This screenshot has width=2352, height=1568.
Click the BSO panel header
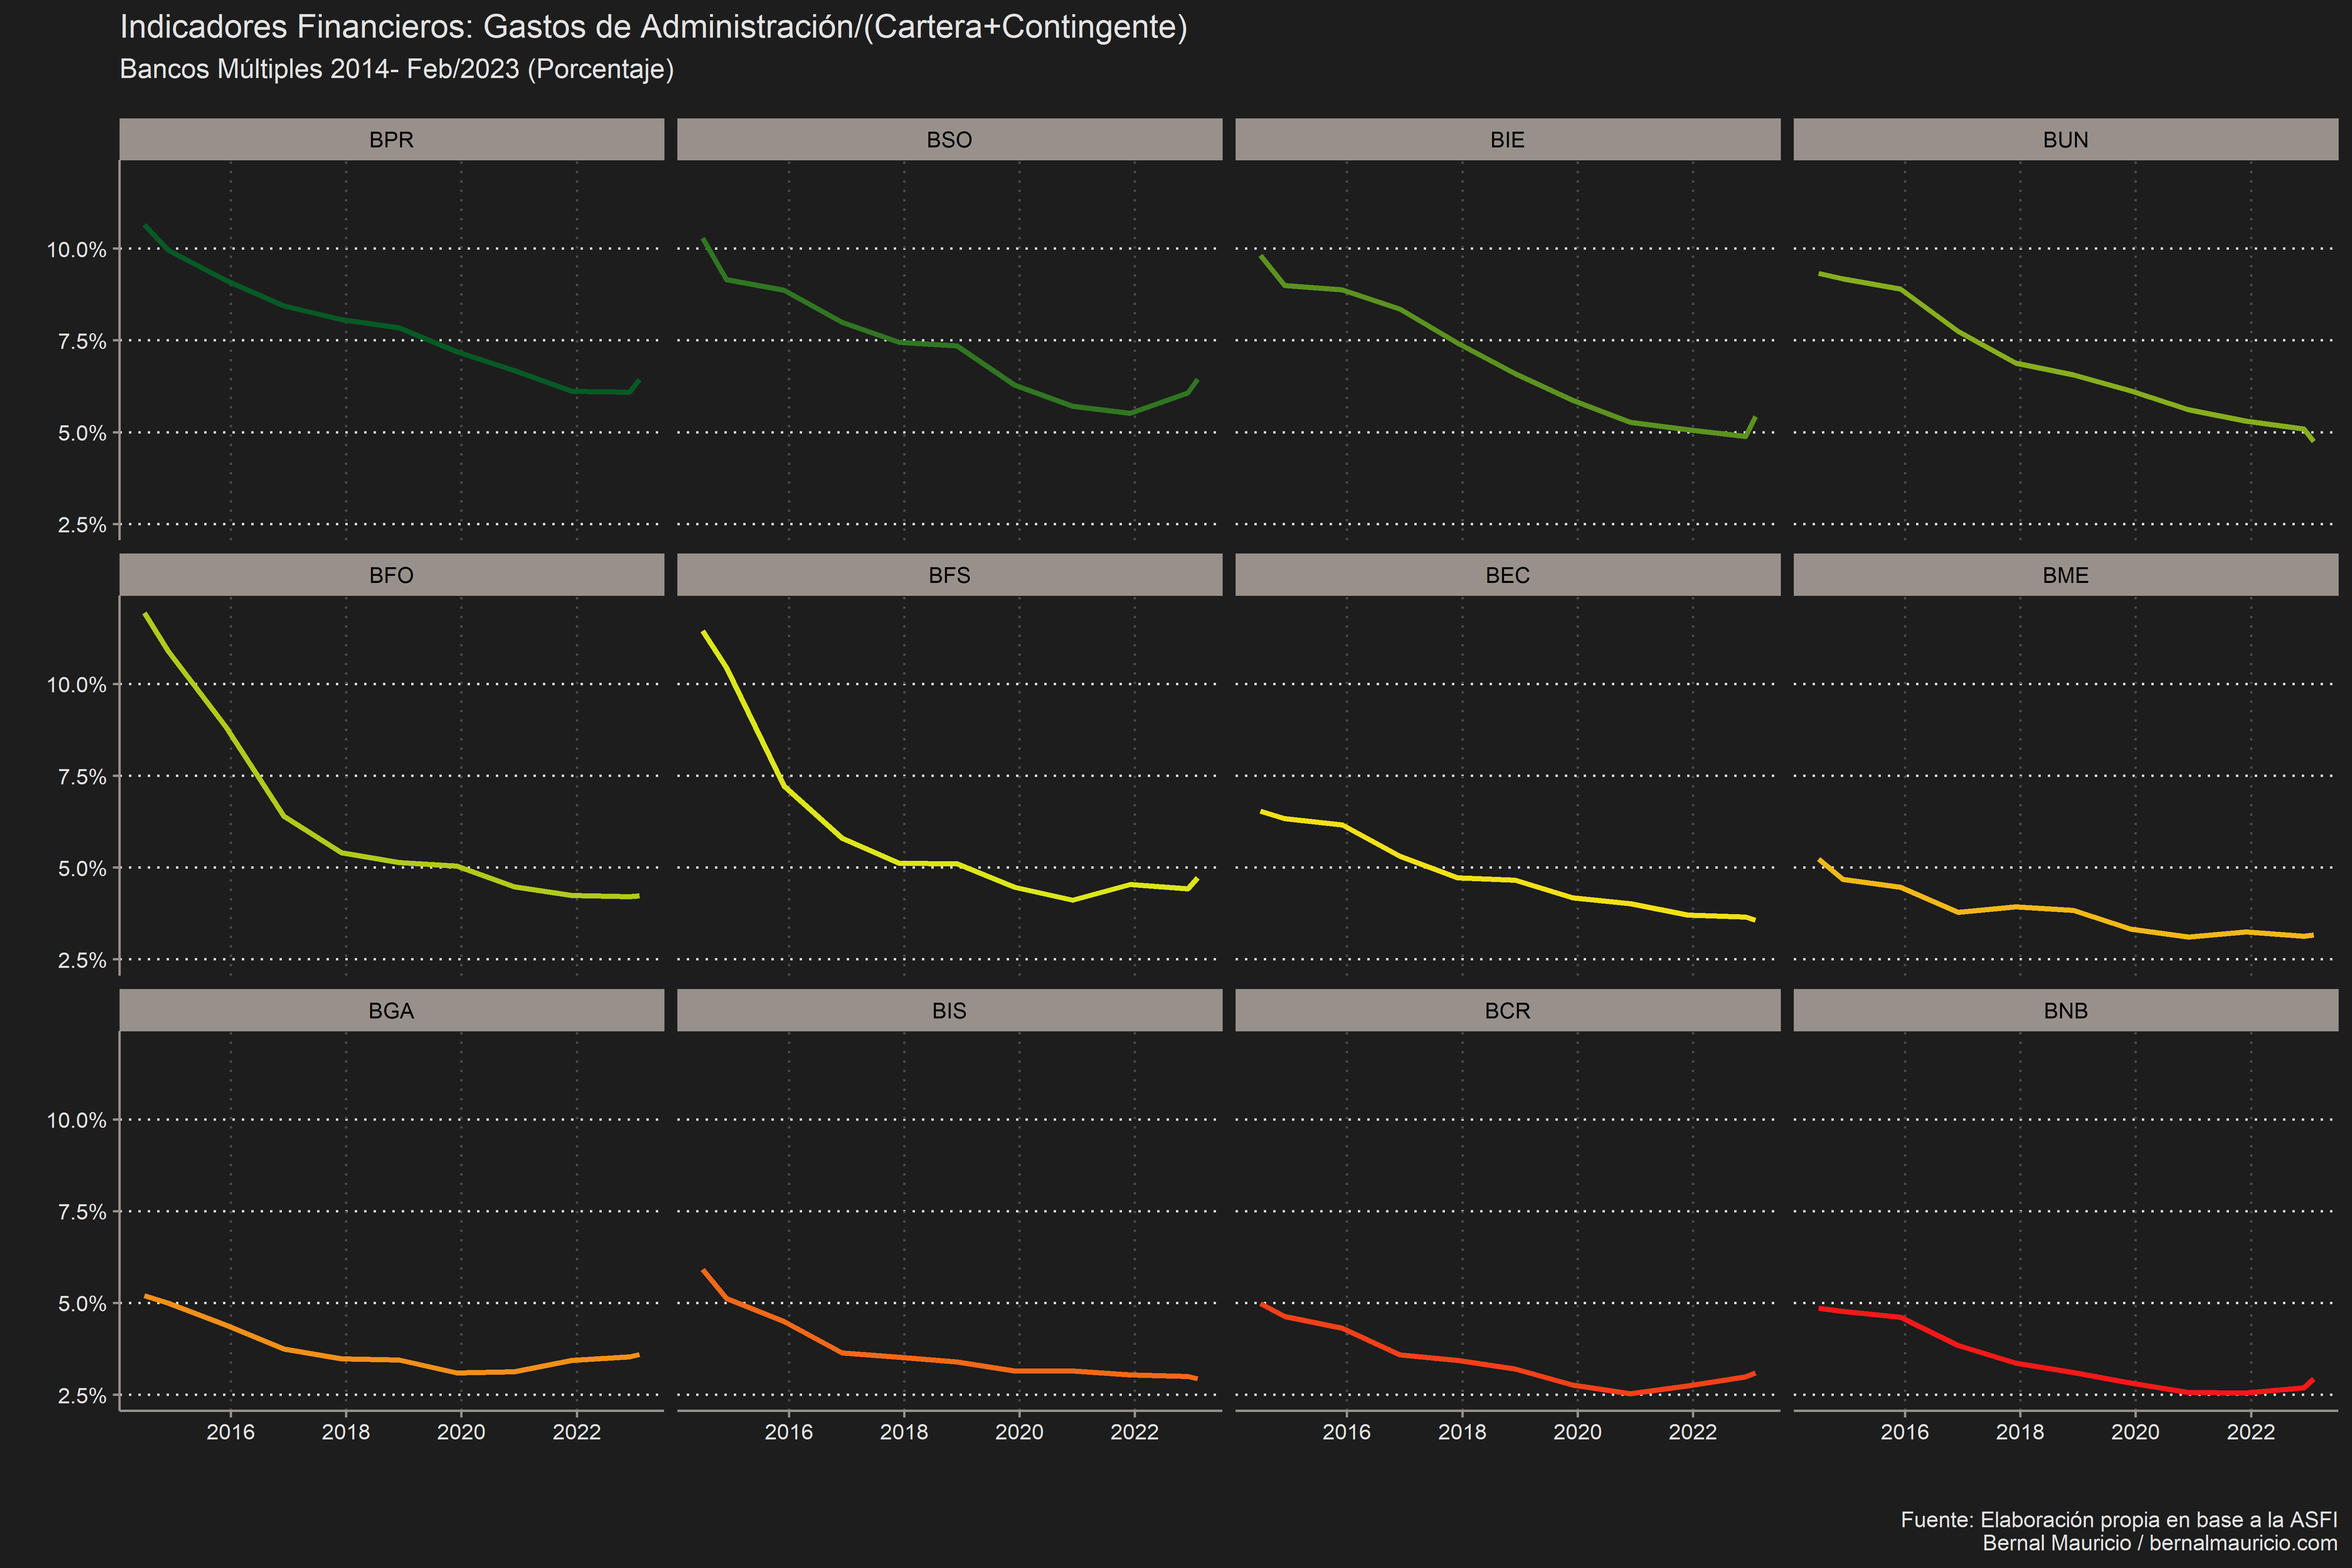[x=949, y=139]
